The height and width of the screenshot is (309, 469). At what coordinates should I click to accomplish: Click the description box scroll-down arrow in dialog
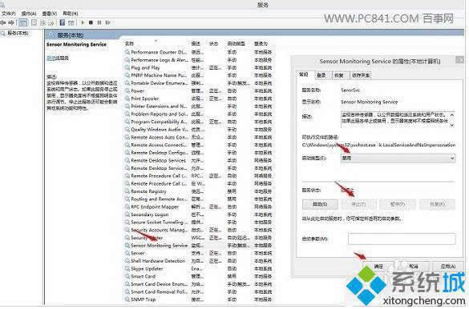coord(452,125)
